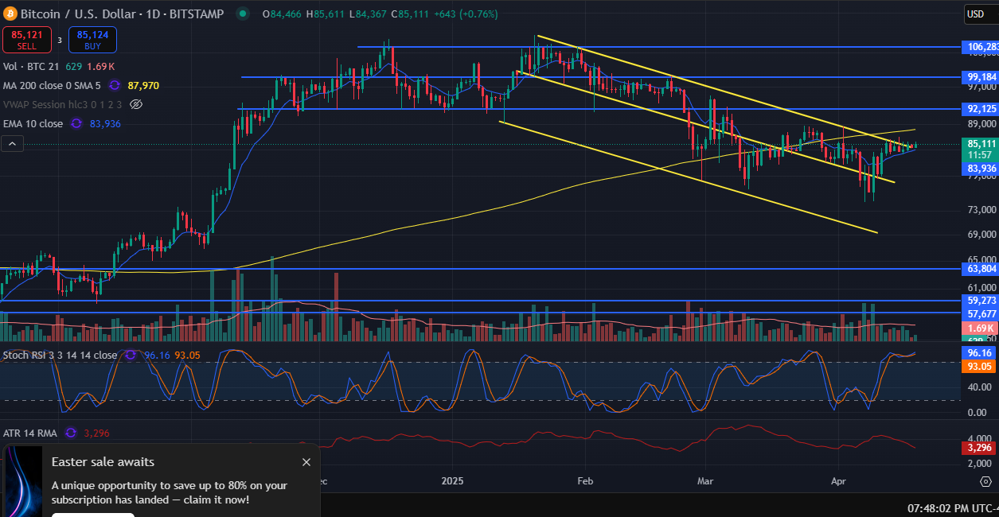Click the green market status dot
The height and width of the screenshot is (517, 999).
point(243,14)
